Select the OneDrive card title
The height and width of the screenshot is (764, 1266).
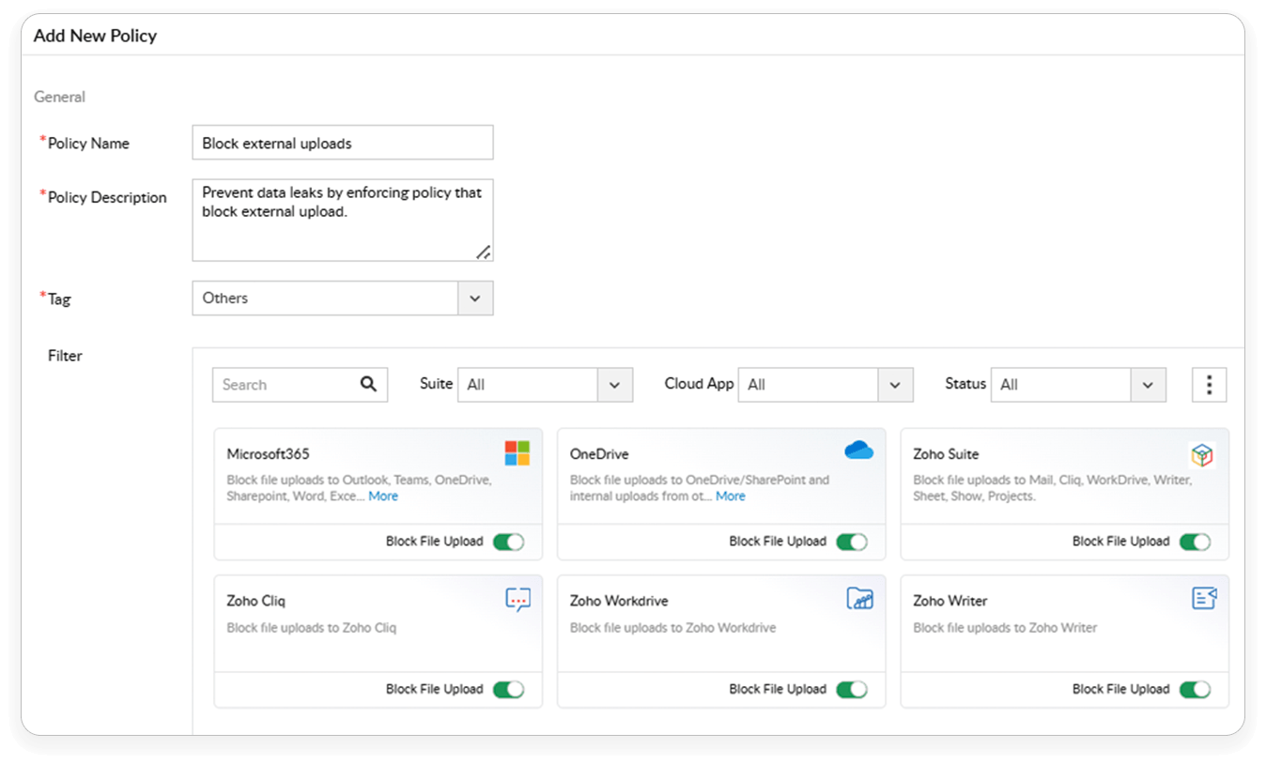pyautogui.click(x=599, y=454)
